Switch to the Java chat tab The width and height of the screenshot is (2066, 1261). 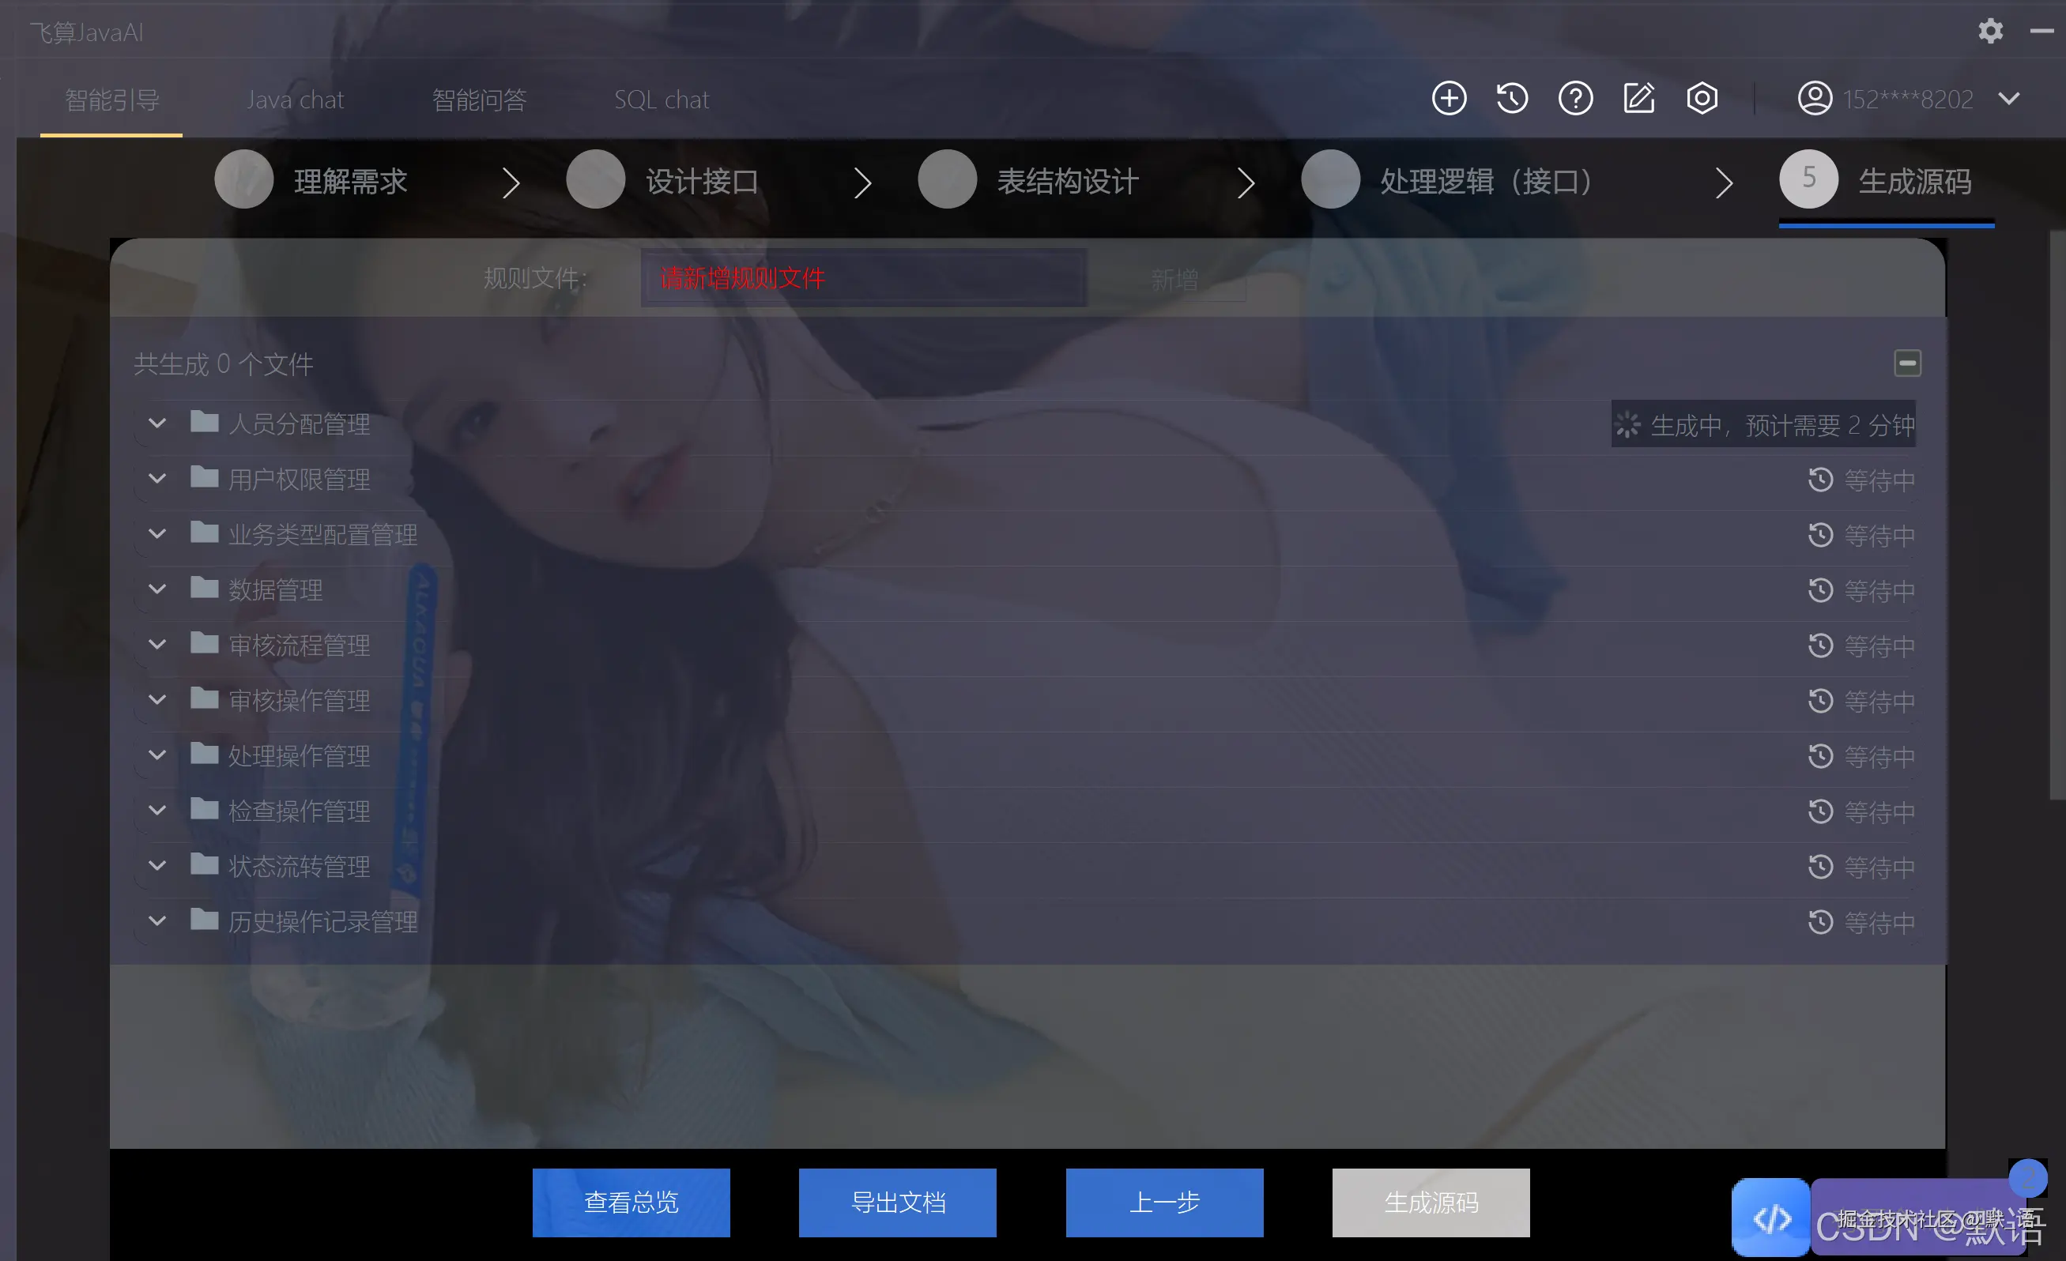coord(295,100)
